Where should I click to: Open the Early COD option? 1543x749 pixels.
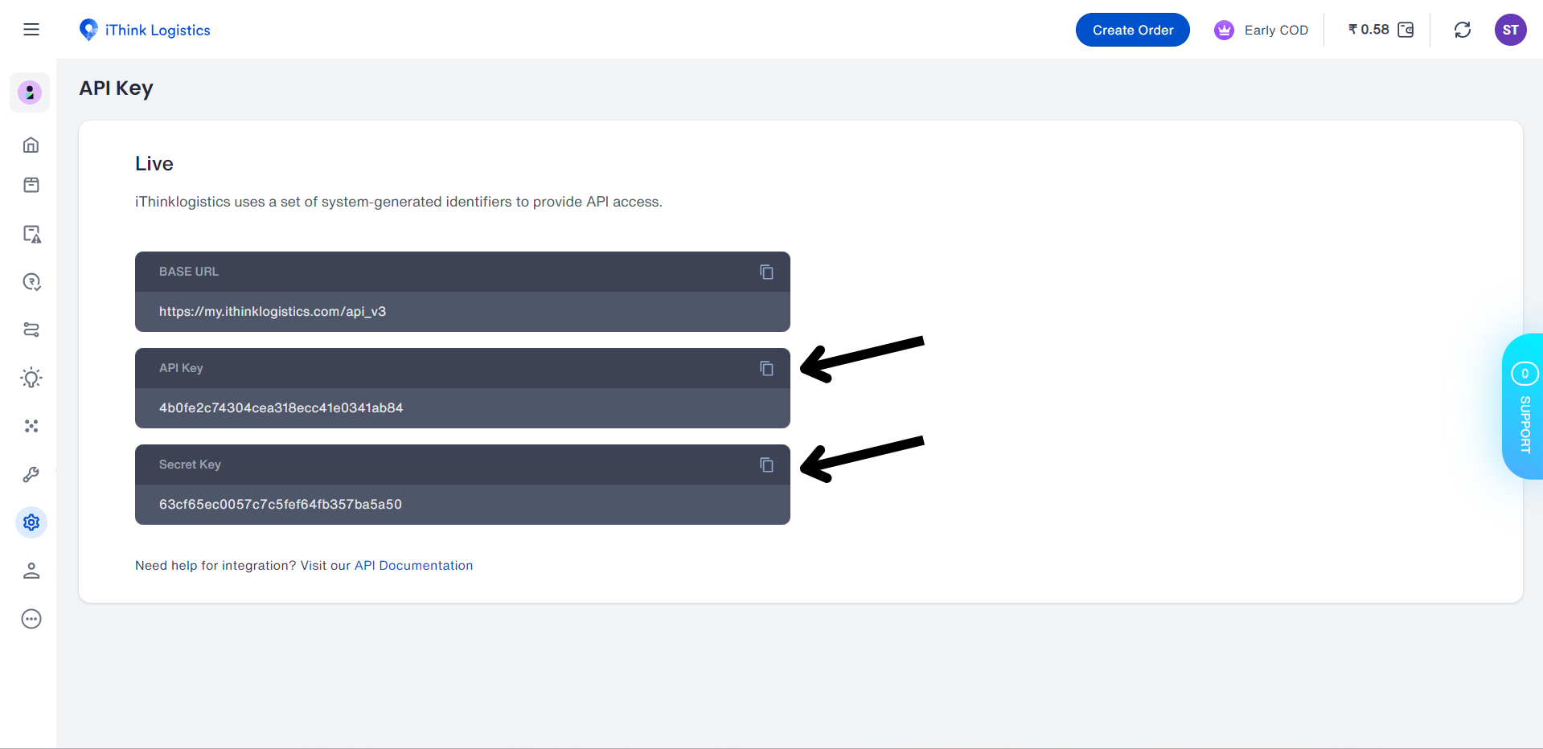click(1261, 30)
